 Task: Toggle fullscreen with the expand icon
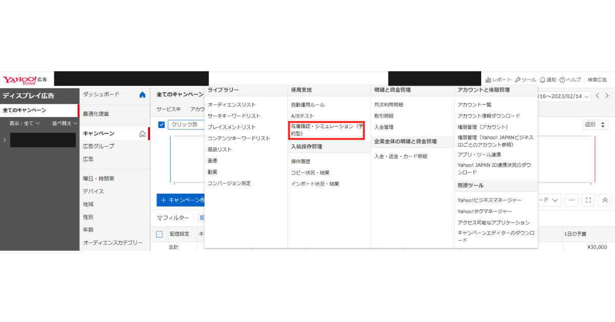point(588,200)
